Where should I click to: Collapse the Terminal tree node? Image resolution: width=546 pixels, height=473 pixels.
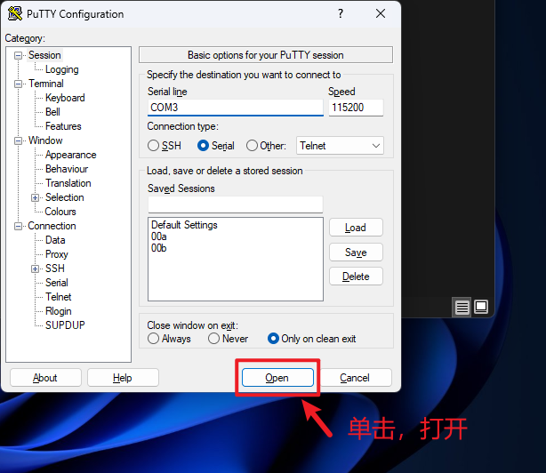18,84
